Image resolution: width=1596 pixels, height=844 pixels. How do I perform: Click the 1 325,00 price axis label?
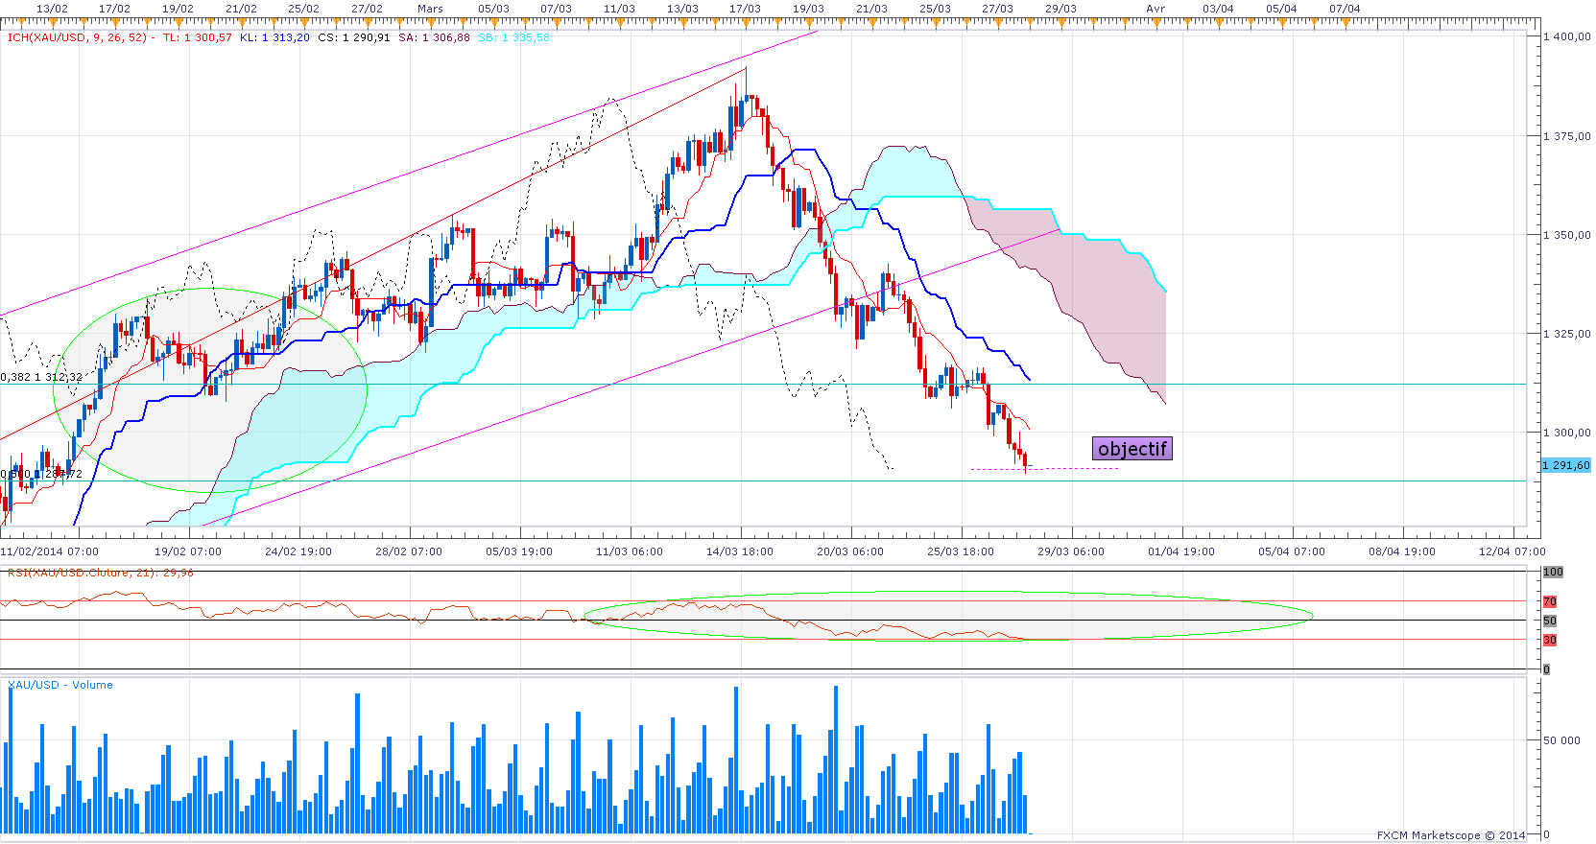click(x=1567, y=334)
